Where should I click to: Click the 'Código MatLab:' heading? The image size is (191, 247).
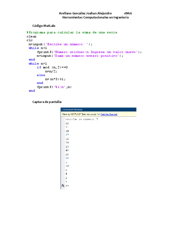43,26
